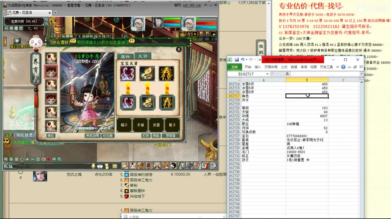Click the cell containing 女魔双修
391x219 pixels.
point(307,156)
